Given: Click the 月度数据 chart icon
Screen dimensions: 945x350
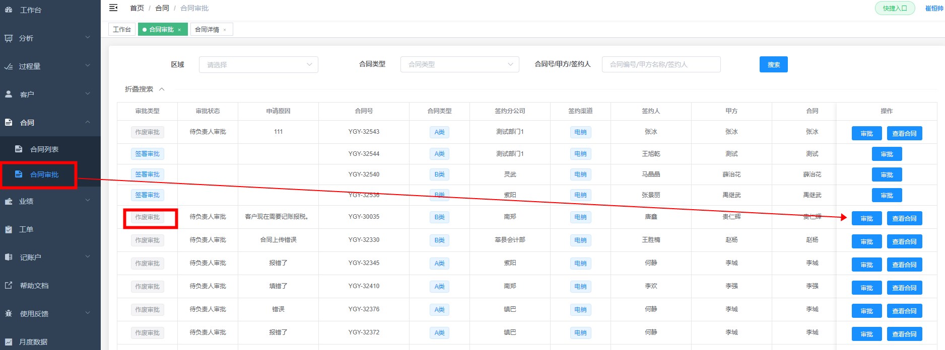Looking at the screenshot, I should 9,341.
